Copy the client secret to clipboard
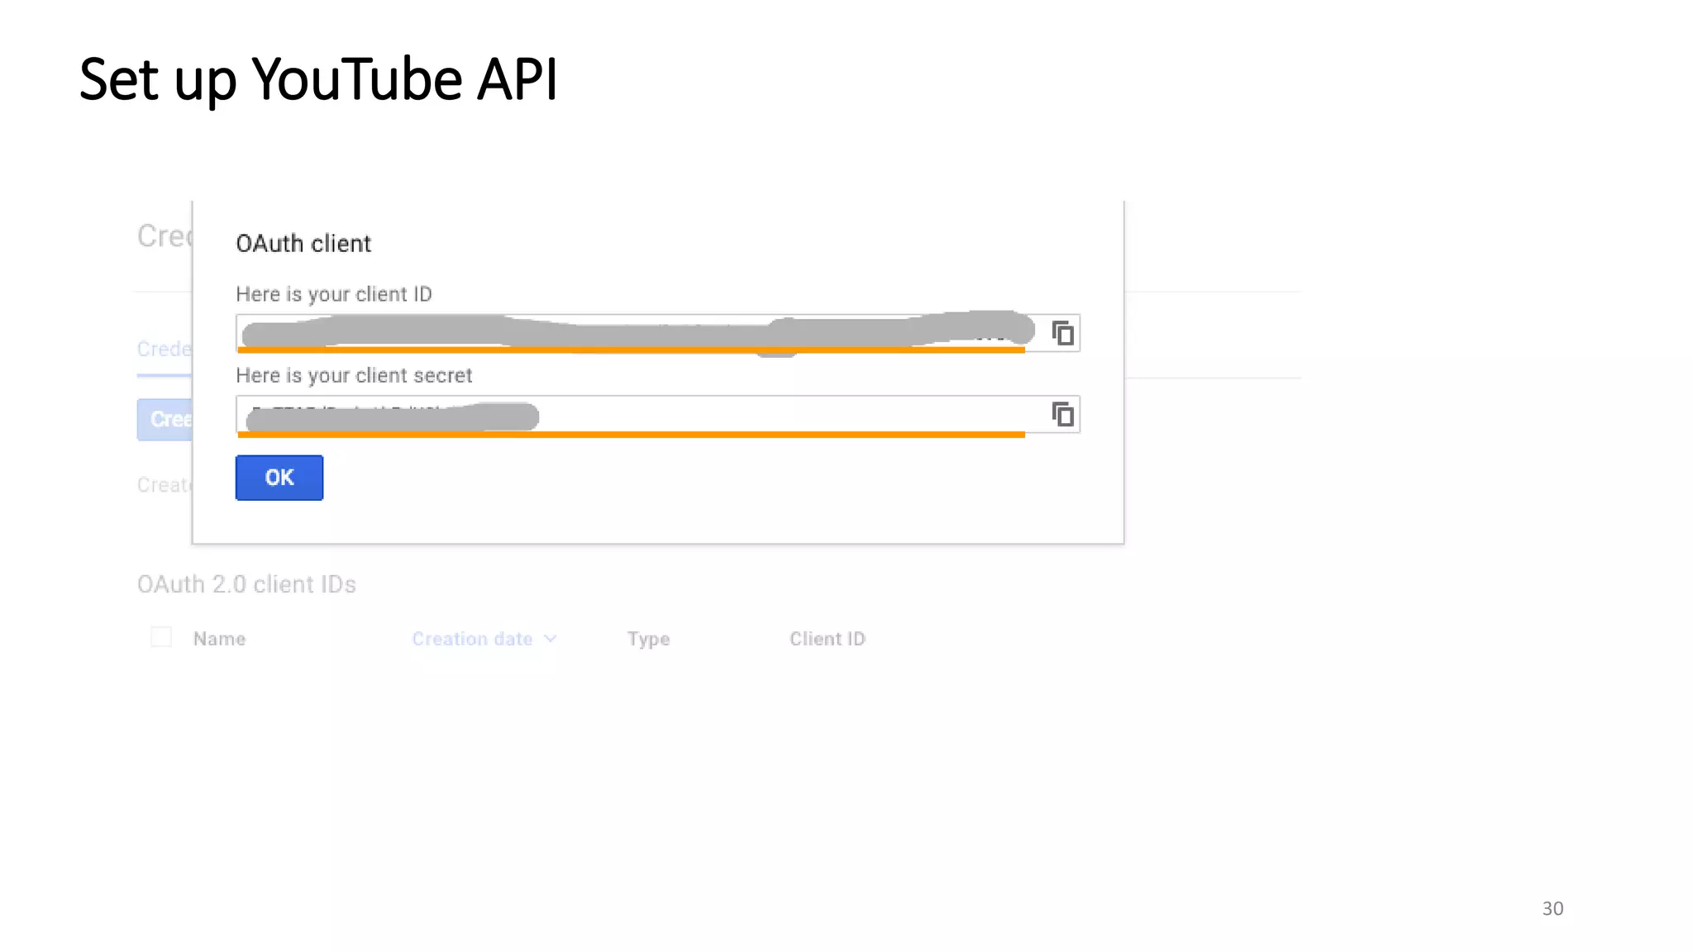1693x952 pixels. (x=1062, y=414)
